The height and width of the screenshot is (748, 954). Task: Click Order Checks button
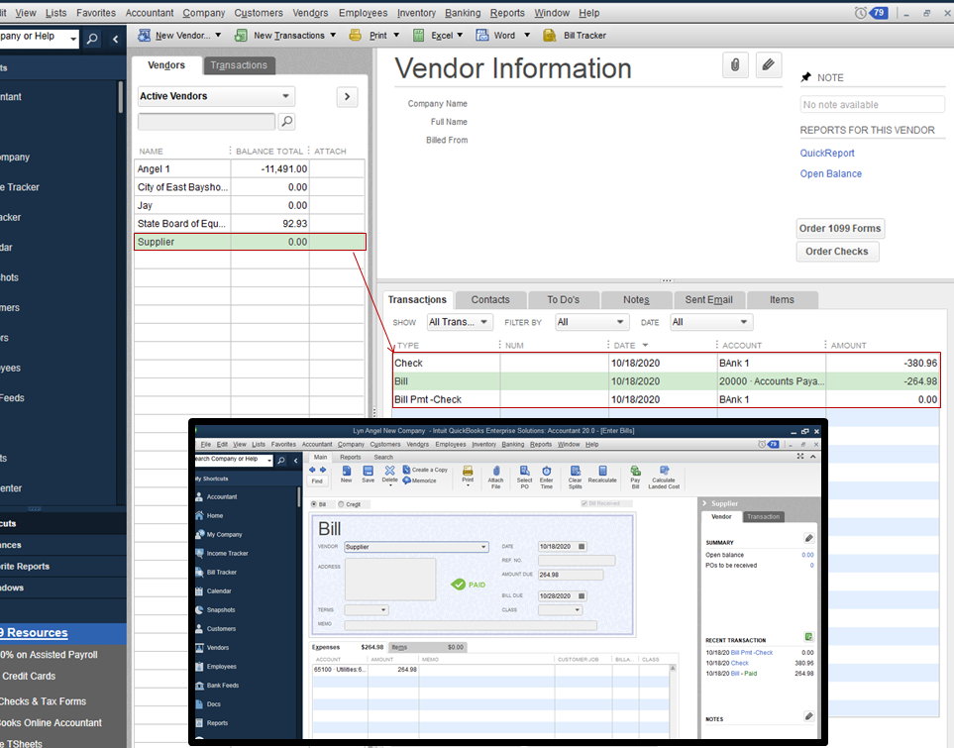click(x=836, y=252)
